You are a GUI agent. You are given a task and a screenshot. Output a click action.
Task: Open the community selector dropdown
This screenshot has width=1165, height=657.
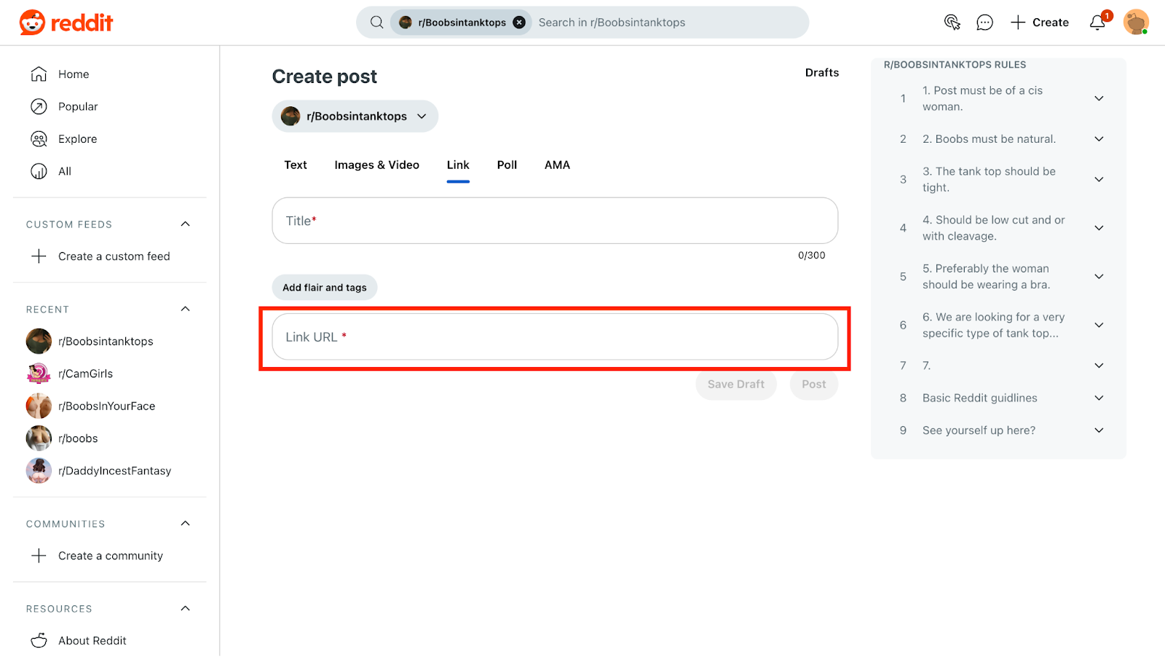click(x=355, y=117)
